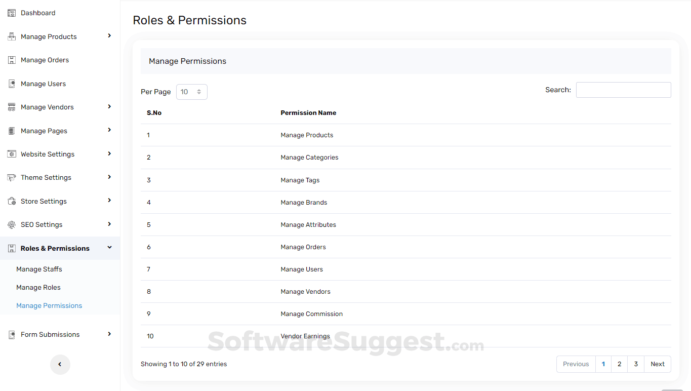This screenshot has width=691, height=391.
Task: Open SEO Settings using its icon
Action: point(11,224)
